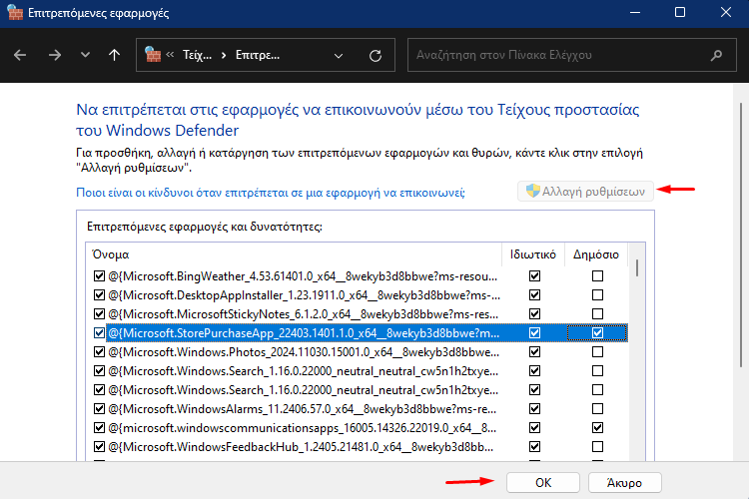Toggle MicrosoftStickyNotes private checkbox
Image resolution: width=749 pixels, height=499 pixels.
pos(534,313)
